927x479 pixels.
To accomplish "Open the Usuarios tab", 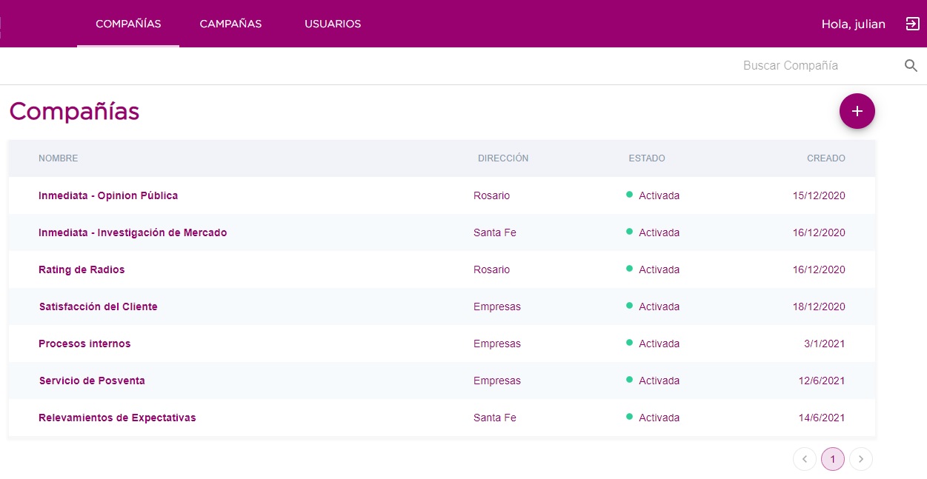I will (333, 24).
